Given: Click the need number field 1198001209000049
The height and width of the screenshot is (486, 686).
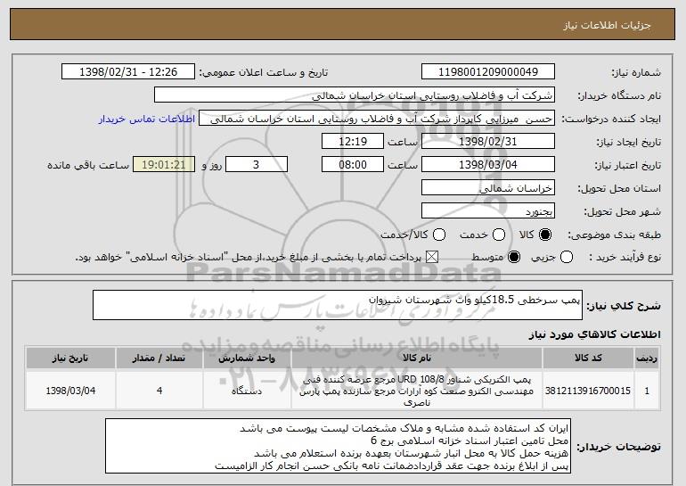Looking at the screenshot, I should [488, 72].
